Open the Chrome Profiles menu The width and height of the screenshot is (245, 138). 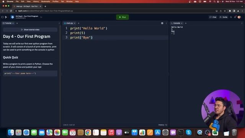pos(55,2)
